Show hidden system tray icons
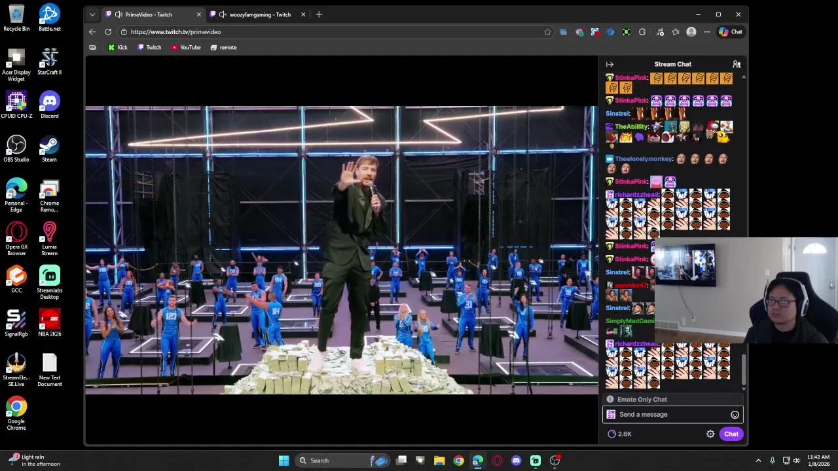This screenshot has width=838, height=471. (758, 461)
